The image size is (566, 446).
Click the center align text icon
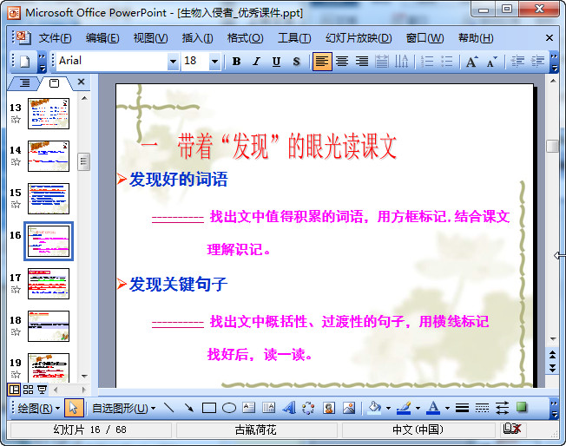point(342,62)
